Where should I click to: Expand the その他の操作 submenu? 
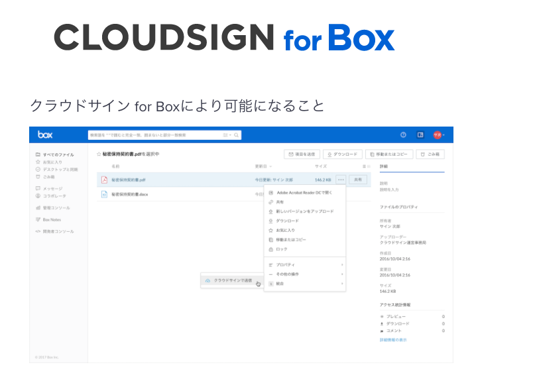(304, 274)
